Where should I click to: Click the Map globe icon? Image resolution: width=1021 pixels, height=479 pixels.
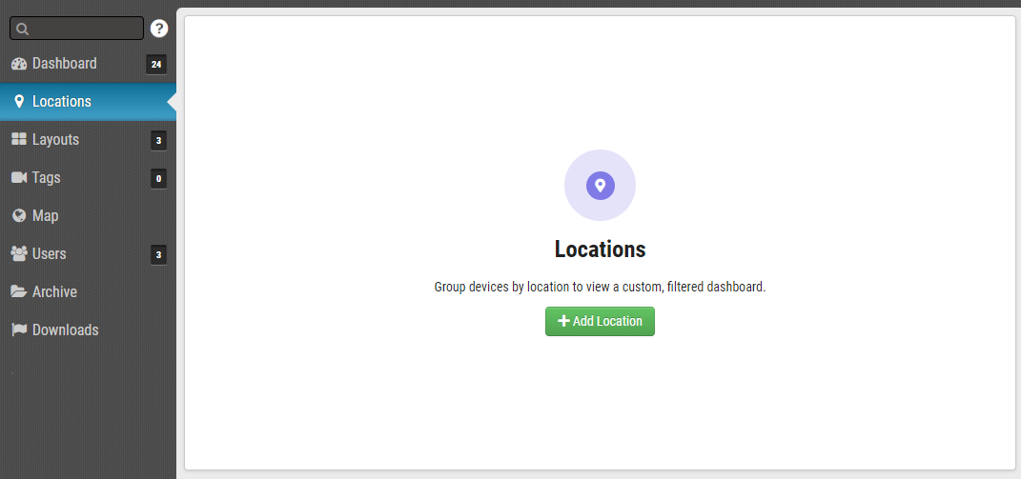coord(19,216)
